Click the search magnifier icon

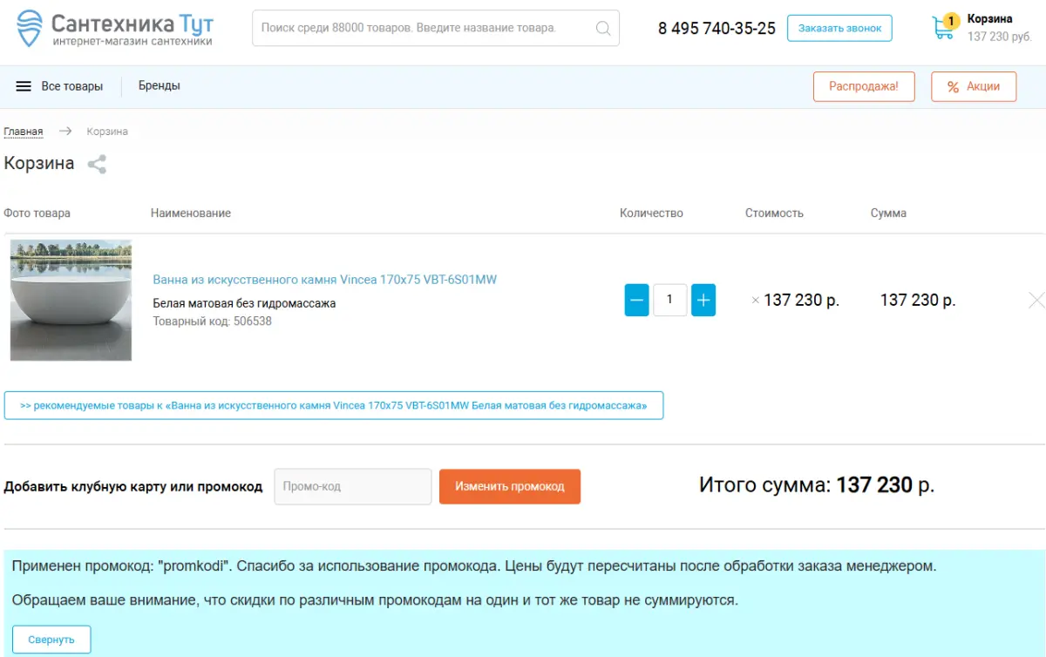(x=603, y=29)
